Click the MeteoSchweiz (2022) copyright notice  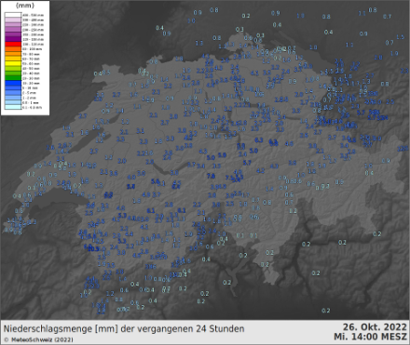[x=39, y=339]
